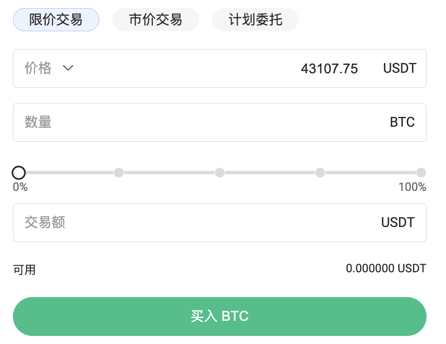Click the USDT unit in price field
446x344 pixels.
[x=400, y=68]
